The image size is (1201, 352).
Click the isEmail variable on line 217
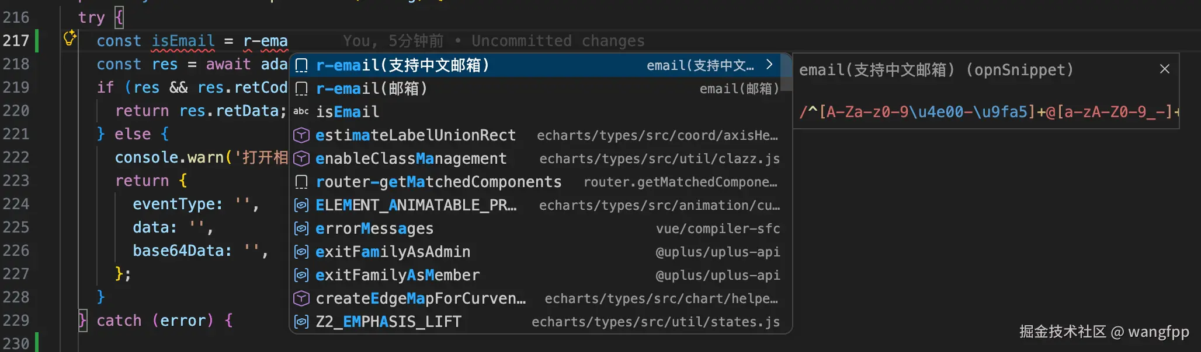click(183, 41)
